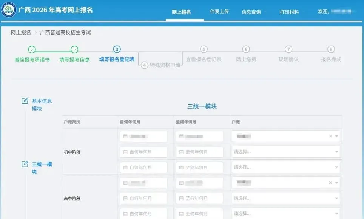Click the edit icon beside 基本信息模块

25,101
